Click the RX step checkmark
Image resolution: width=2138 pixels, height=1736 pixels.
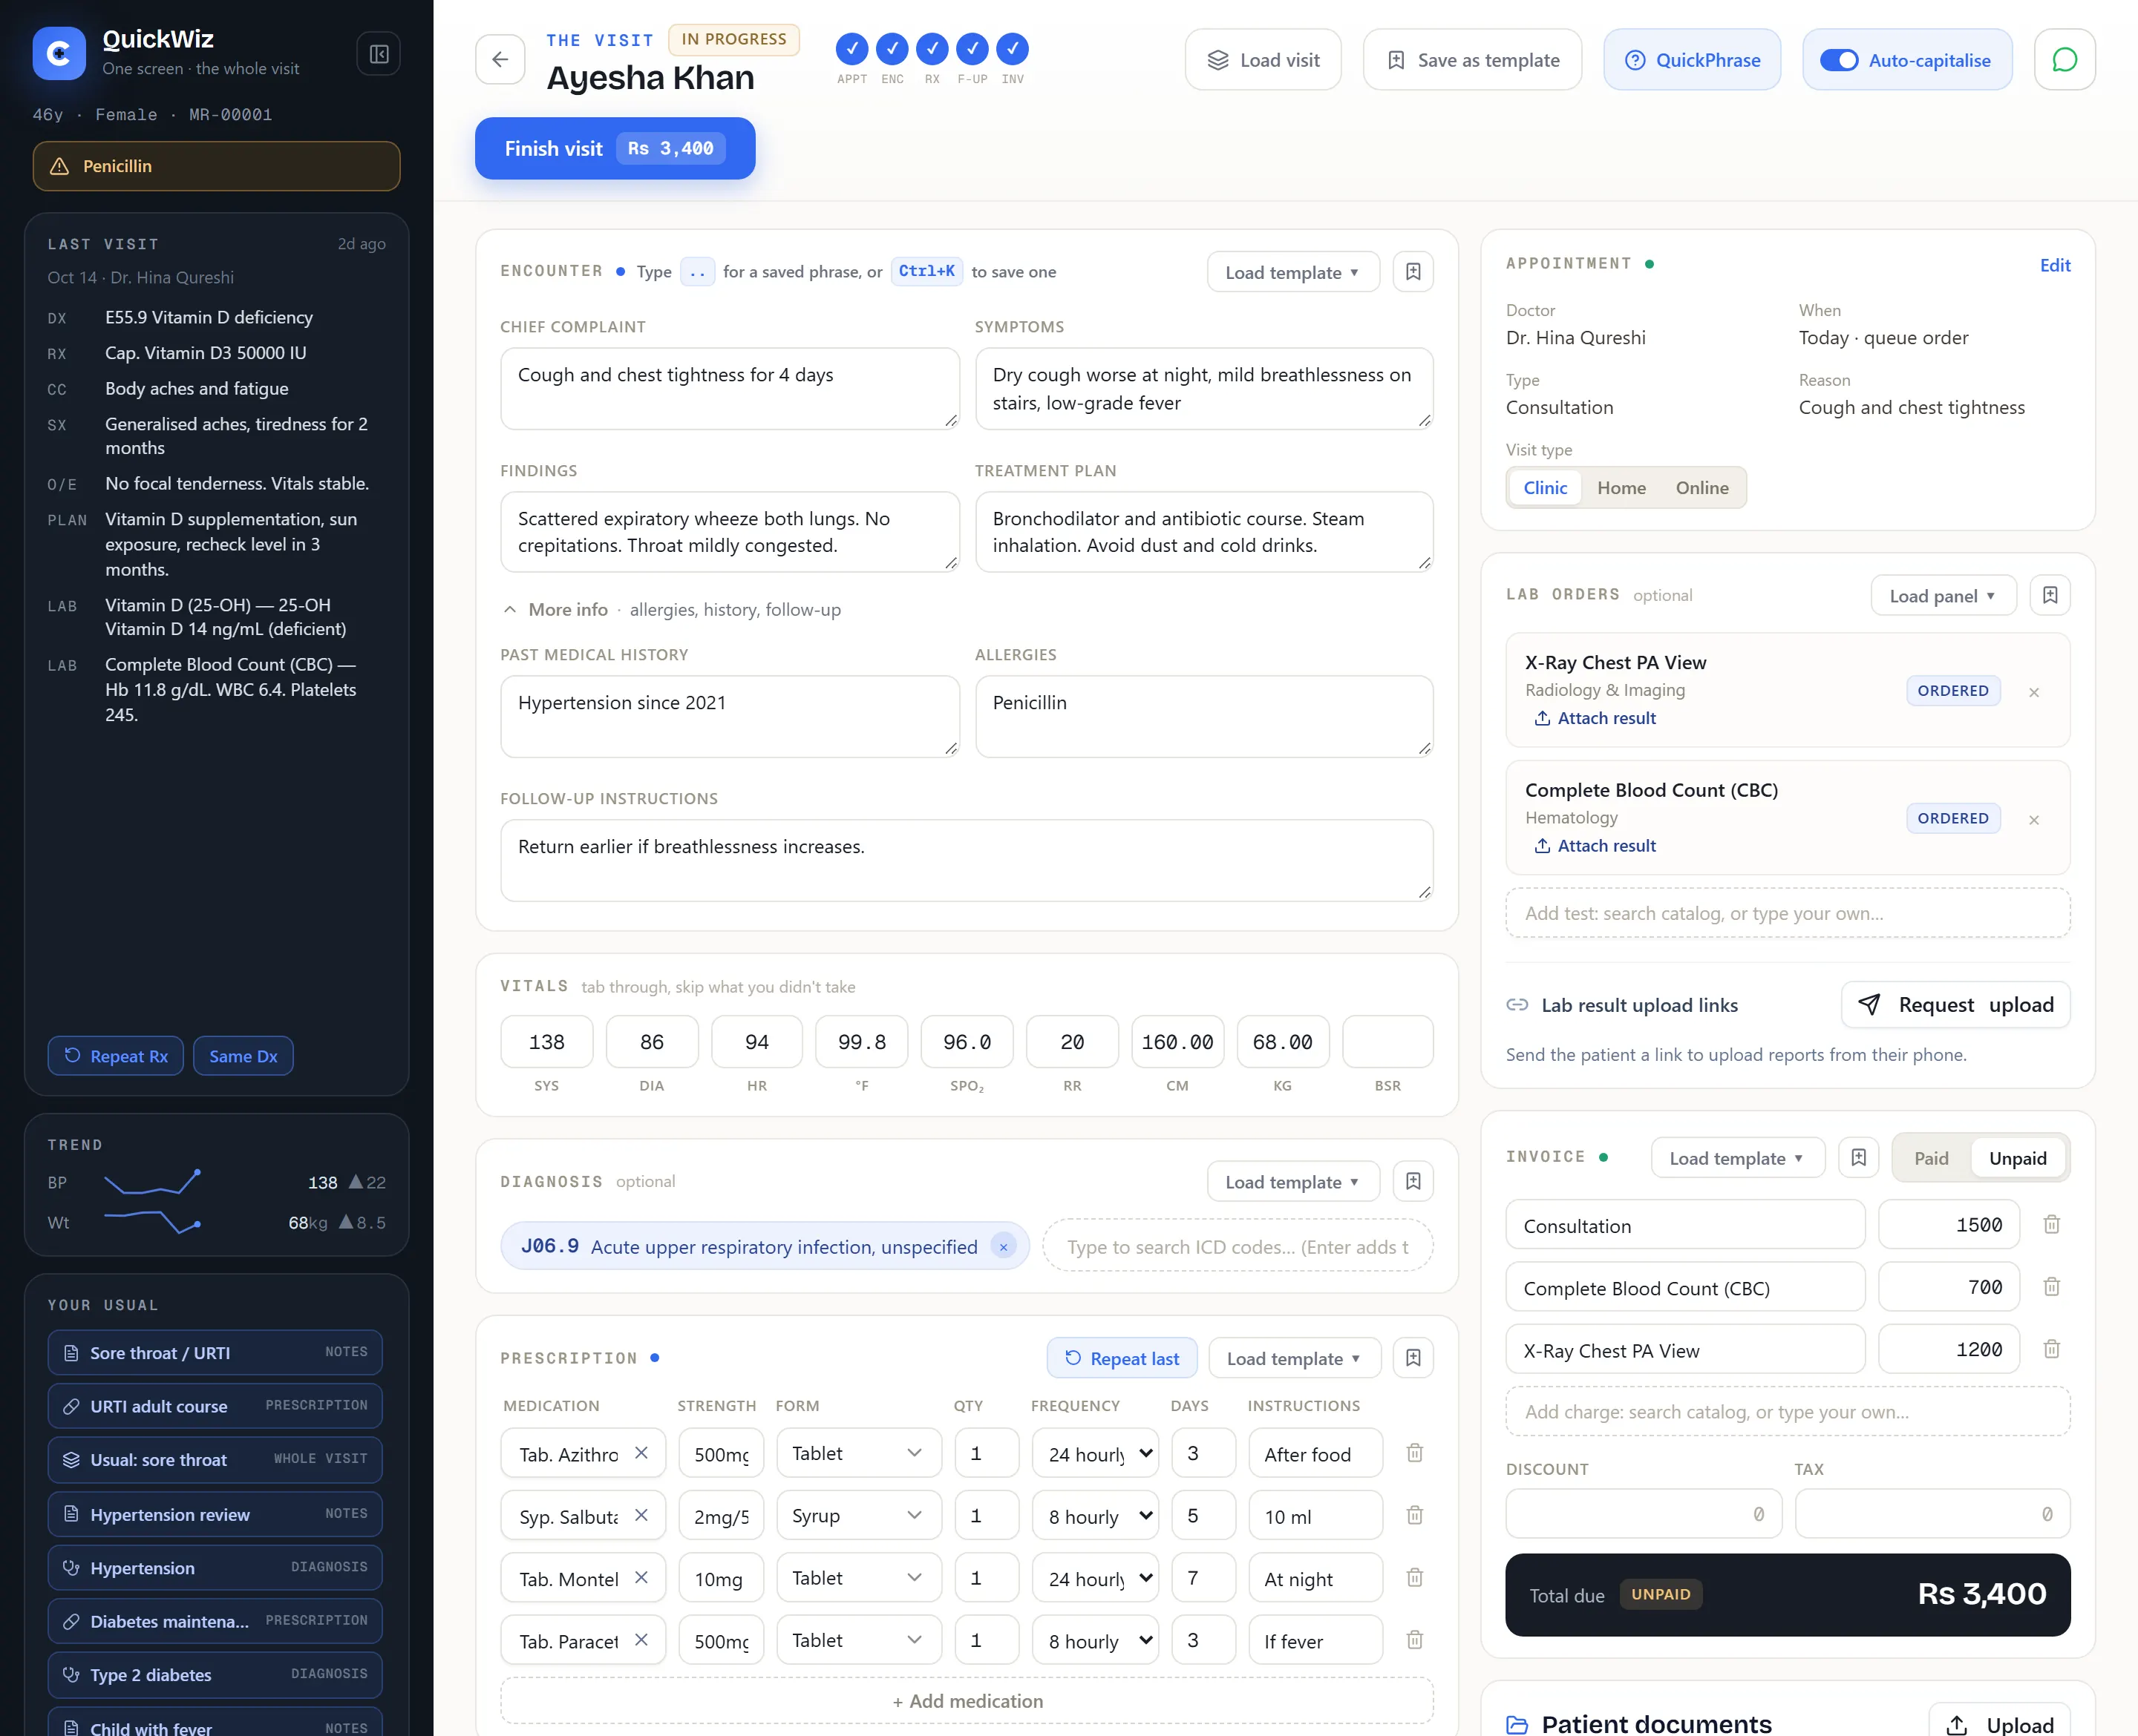click(932, 49)
